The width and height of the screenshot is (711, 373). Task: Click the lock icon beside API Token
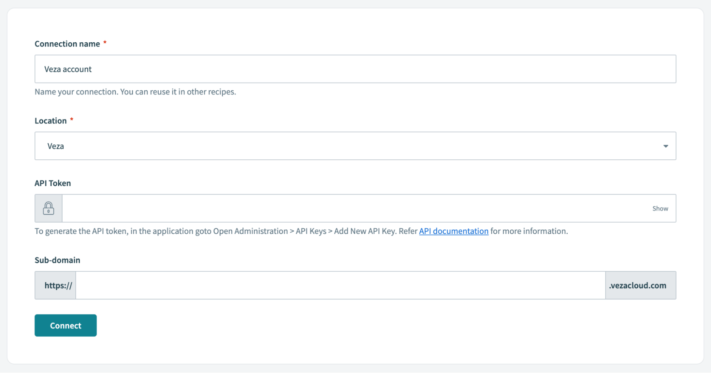48,208
